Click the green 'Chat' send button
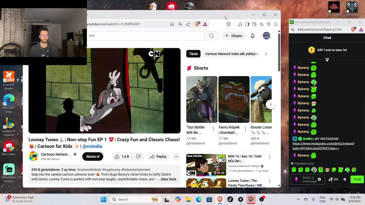Screen dimensions: 365x205 (x=357, y=179)
